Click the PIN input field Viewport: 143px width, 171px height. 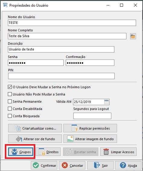[61, 76]
